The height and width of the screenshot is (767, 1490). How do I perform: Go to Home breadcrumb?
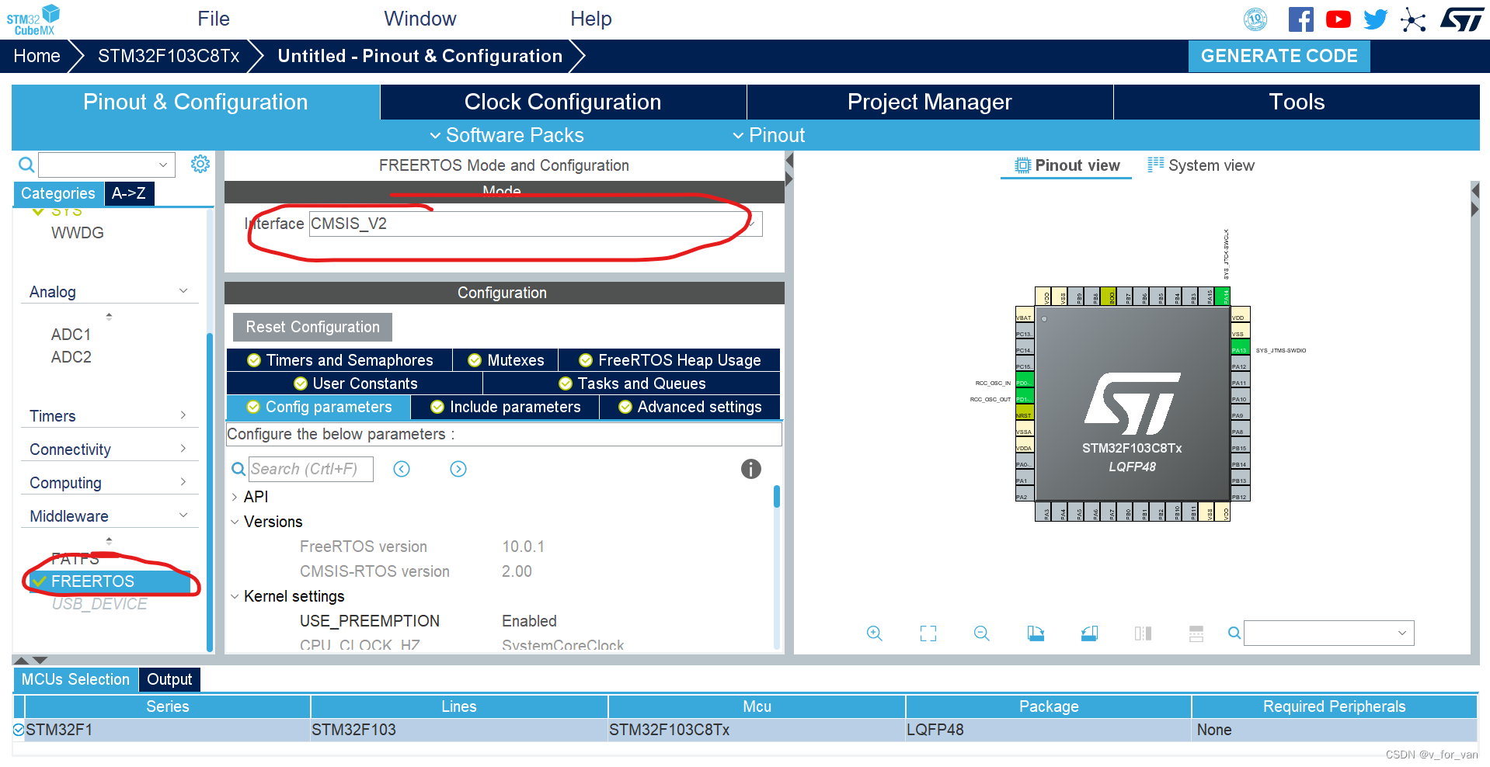pyautogui.click(x=37, y=56)
